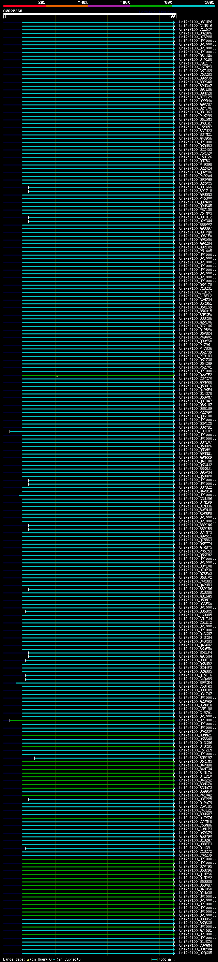Click the query end position label 166

[172, 17]
